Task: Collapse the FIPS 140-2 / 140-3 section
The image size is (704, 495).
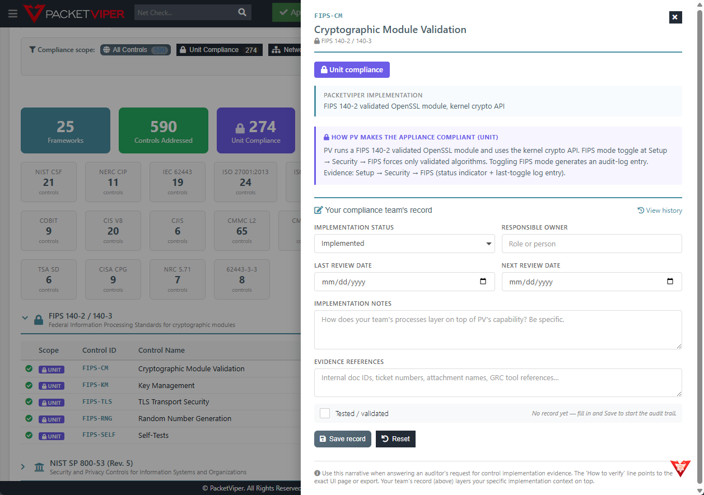Action: (x=25, y=317)
